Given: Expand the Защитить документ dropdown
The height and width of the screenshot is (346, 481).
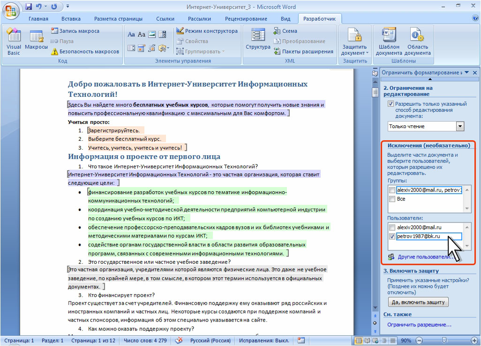Looking at the screenshot, I should (x=354, y=42).
